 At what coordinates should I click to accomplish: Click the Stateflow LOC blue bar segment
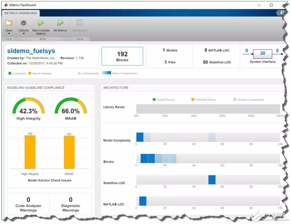pyautogui.click(x=212, y=180)
